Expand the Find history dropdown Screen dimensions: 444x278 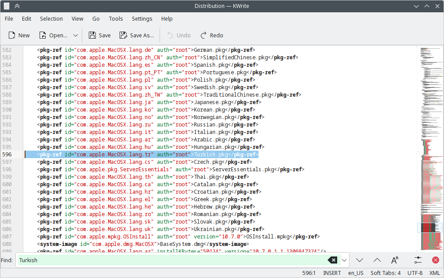pos(344,260)
